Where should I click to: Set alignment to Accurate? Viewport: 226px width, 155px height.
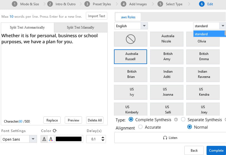(x=140, y=127)
